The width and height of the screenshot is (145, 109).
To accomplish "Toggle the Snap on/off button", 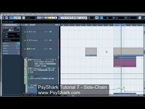I will click(x=101, y=18).
